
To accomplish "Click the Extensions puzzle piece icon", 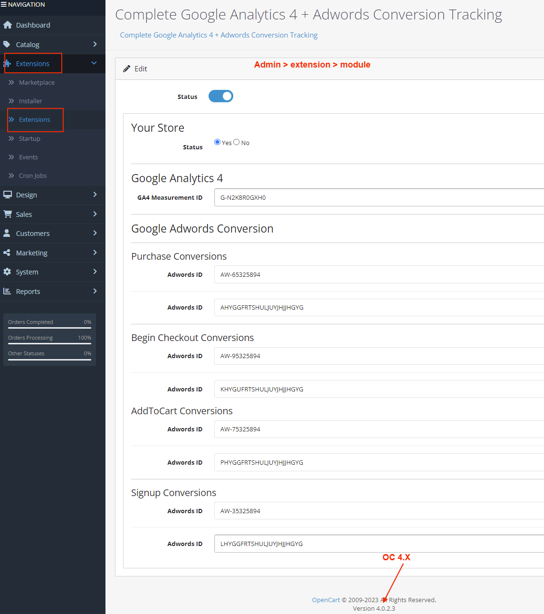I will click(x=7, y=64).
